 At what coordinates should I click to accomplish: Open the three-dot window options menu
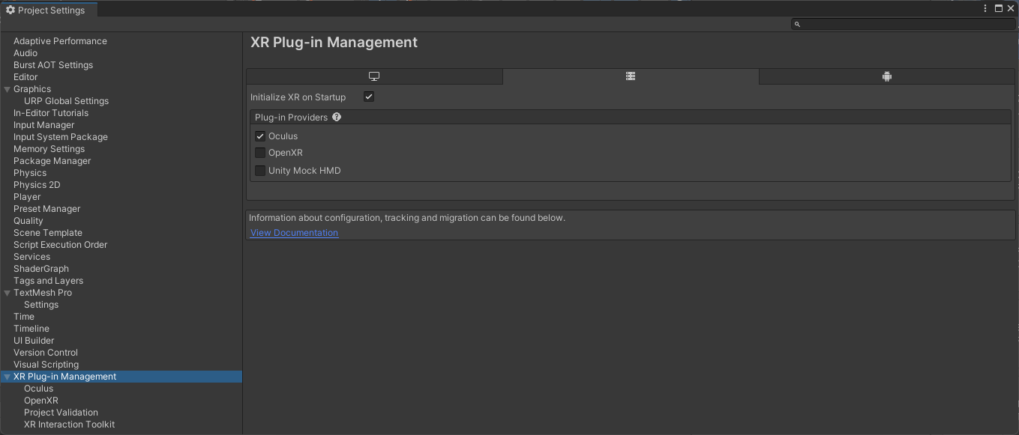tap(985, 8)
